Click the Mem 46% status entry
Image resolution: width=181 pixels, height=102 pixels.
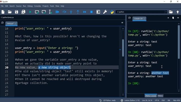[176, 100]
